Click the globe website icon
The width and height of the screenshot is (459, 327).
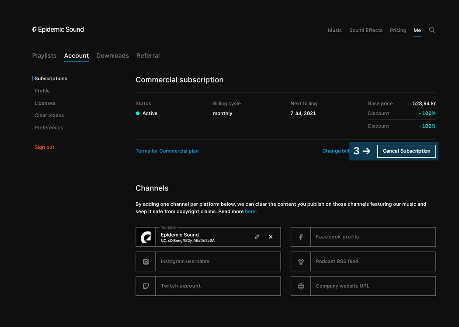click(301, 286)
